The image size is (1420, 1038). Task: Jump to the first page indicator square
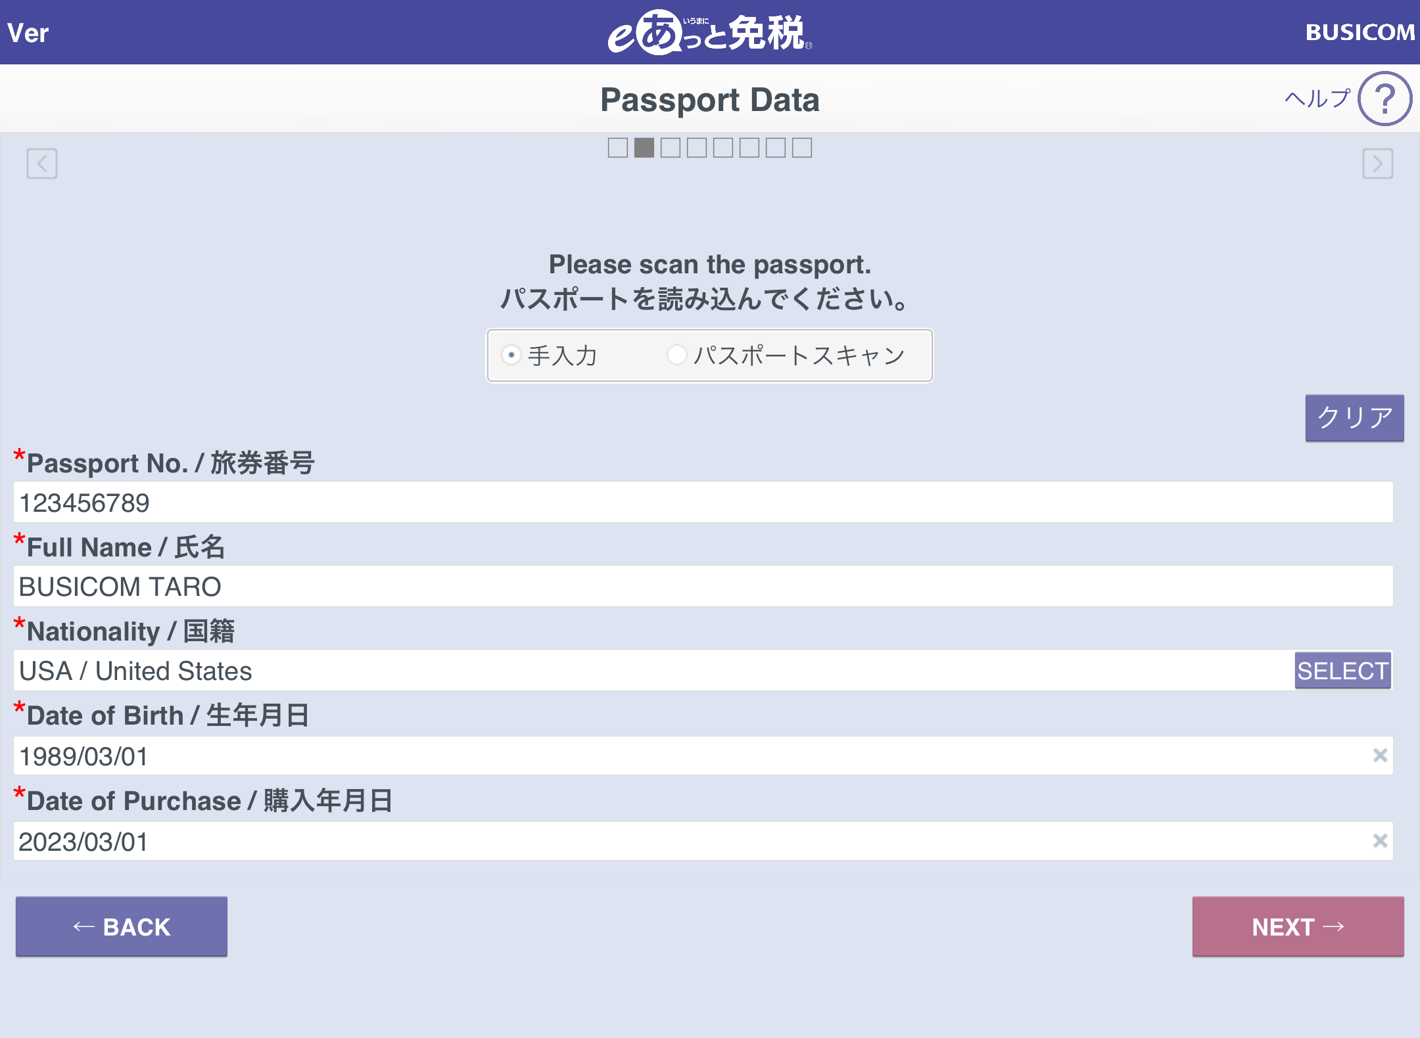point(617,148)
